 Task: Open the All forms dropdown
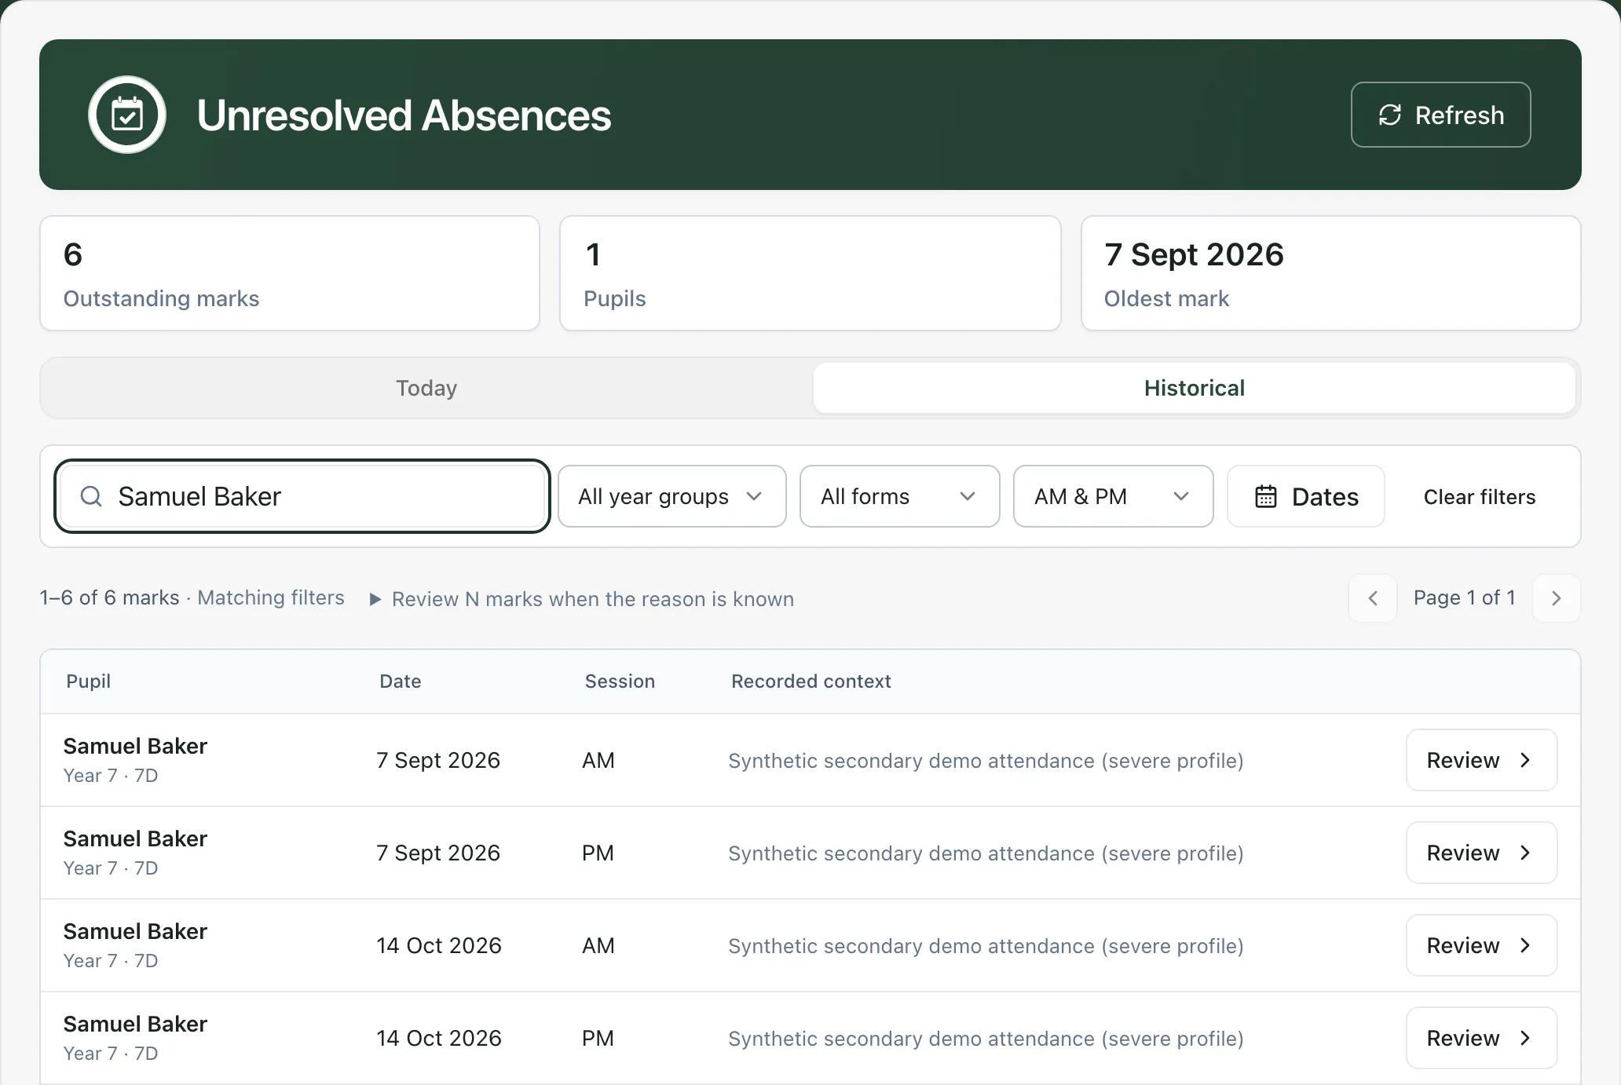tap(899, 496)
